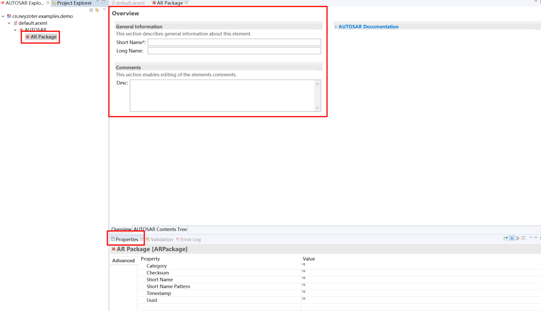Select the Advanced properties side tab

[123, 261]
